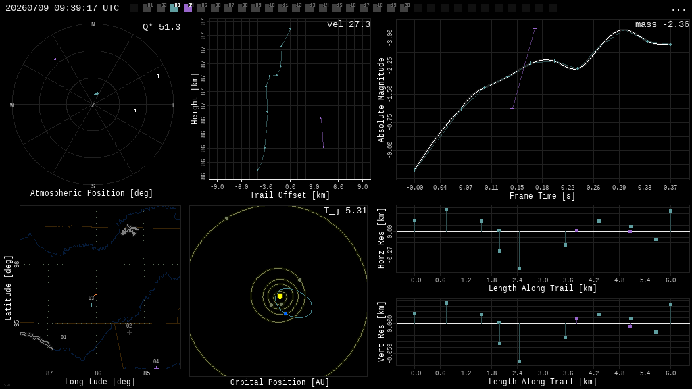The image size is (692, 389).
Task: Click the Frame Time [s] axis label
Action: point(542,195)
